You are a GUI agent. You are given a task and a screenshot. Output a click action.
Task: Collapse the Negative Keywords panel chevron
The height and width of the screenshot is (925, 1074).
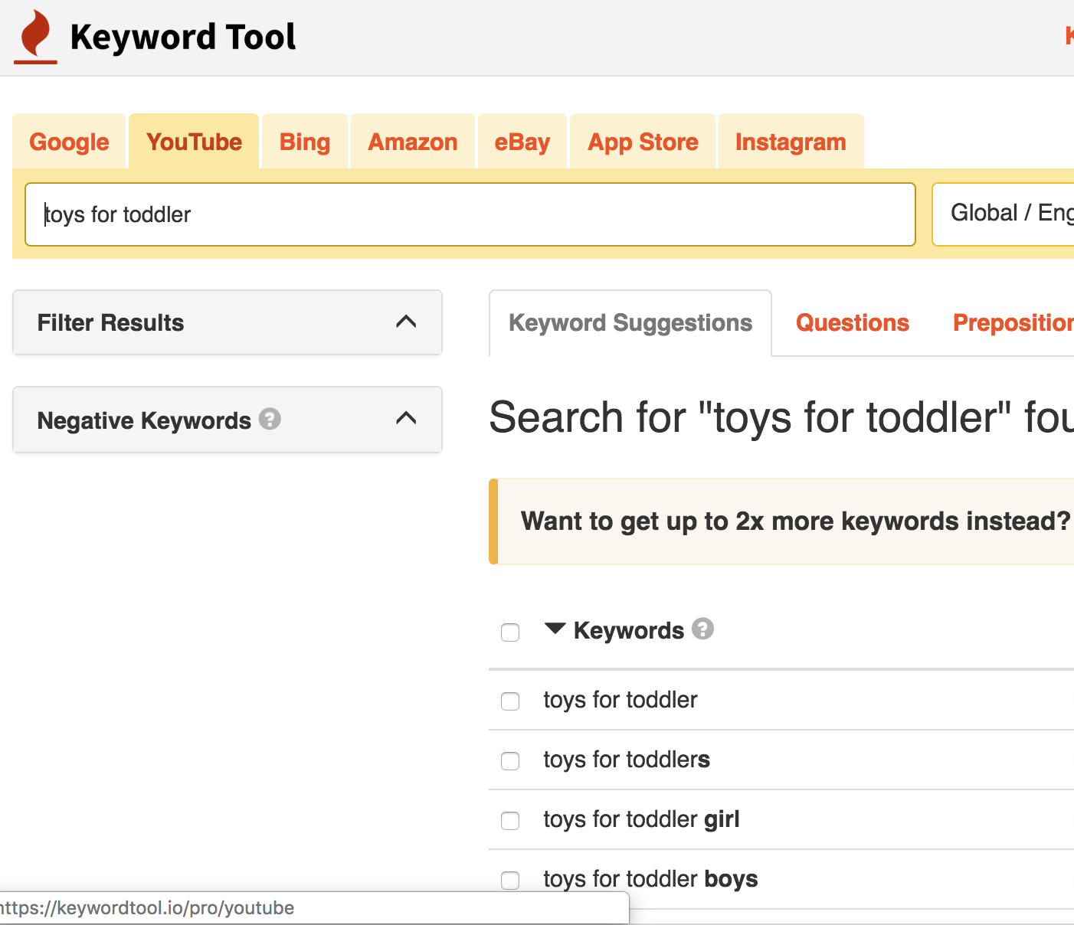406,418
